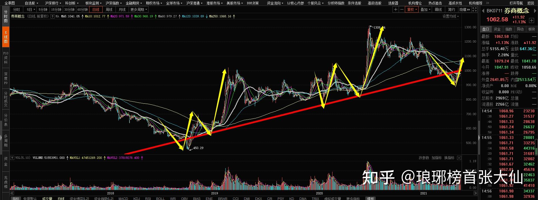
Task: Select MACD indicator tab
Action: (123, 198)
